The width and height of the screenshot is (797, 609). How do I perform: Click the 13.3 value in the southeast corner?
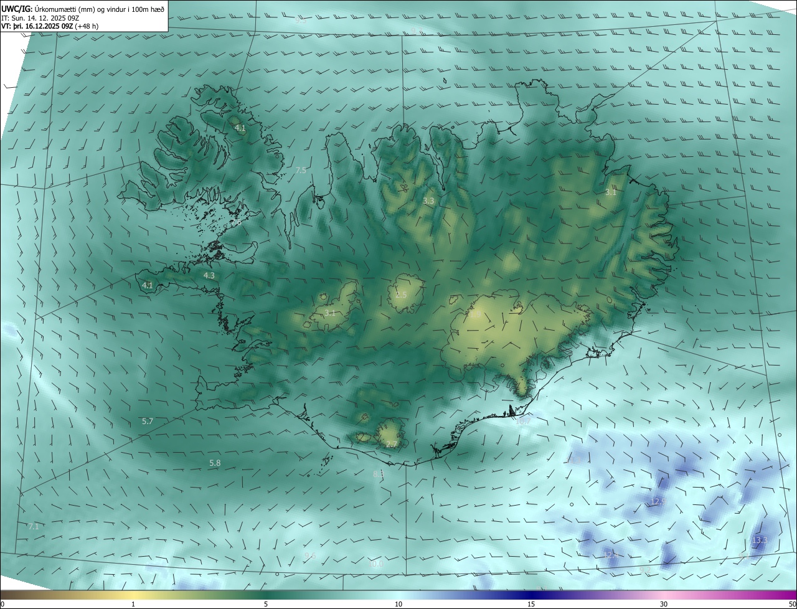pos(760,540)
